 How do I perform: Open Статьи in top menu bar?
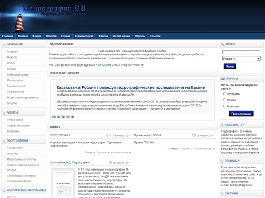[66, 36]
